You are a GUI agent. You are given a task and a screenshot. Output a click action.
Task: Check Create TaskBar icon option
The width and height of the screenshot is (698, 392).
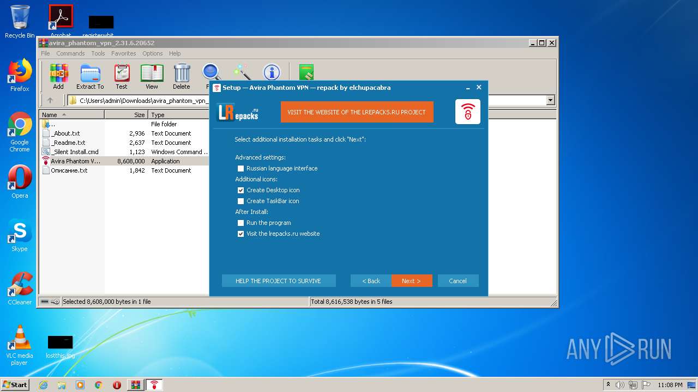coord(240,201)
